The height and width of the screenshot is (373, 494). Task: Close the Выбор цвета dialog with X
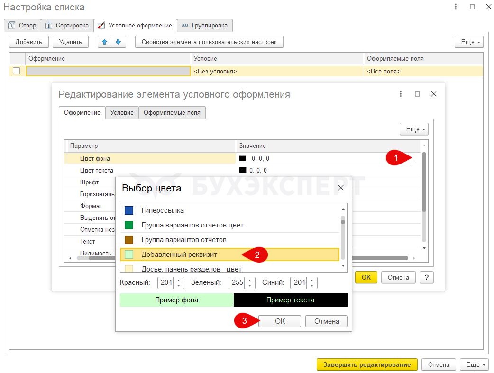(340, 188)
